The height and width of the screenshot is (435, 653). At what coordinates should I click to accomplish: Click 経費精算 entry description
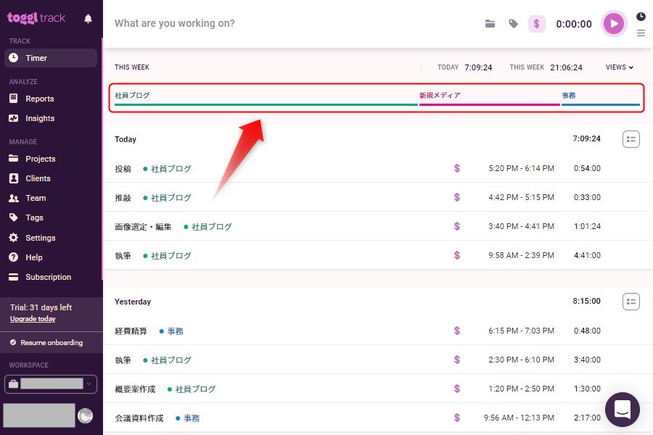click(131, 331)
